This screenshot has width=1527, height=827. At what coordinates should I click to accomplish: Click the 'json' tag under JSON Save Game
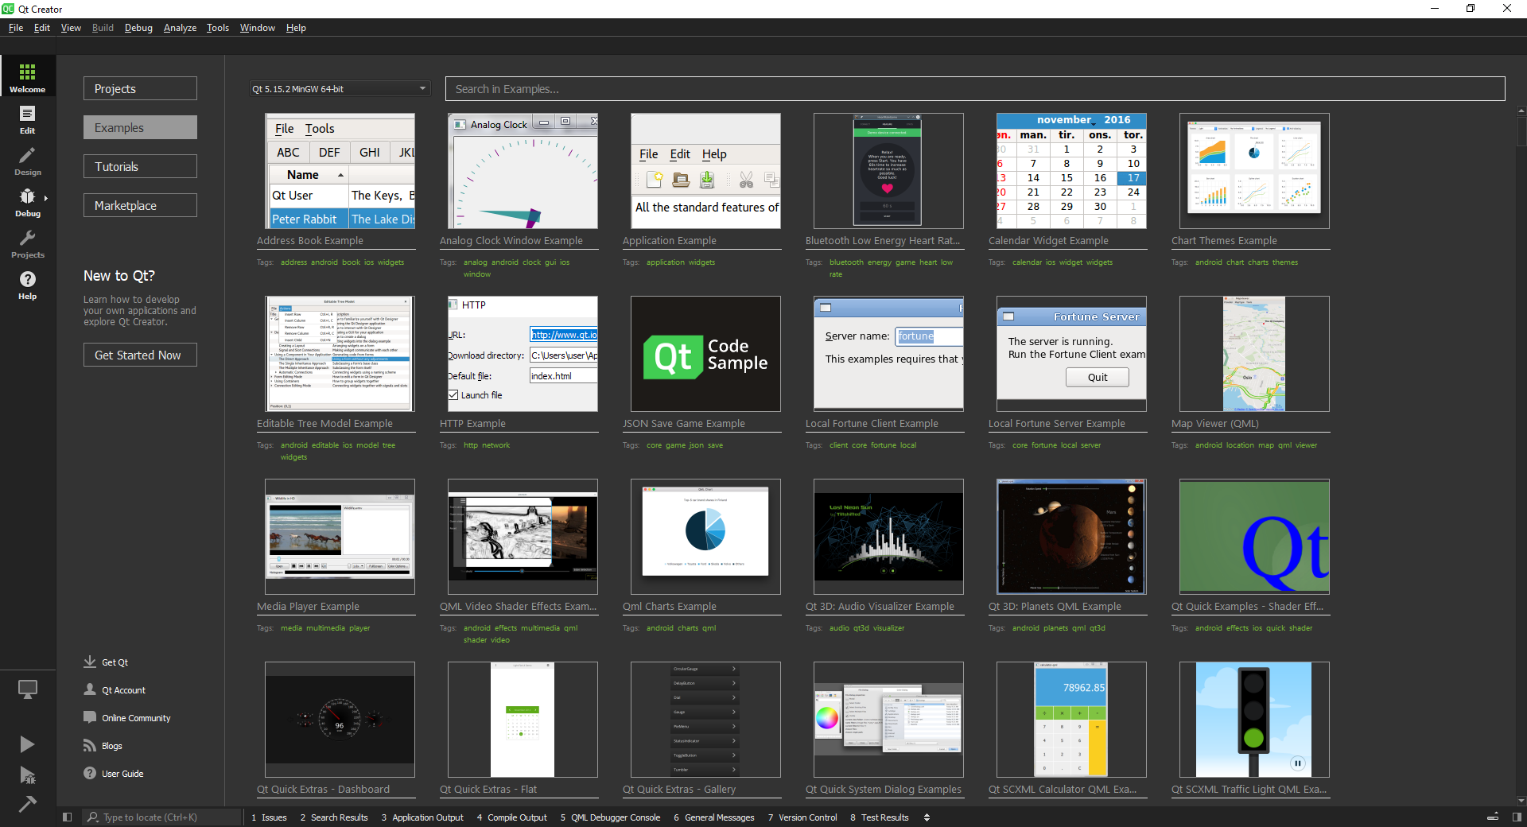[695, 445]
